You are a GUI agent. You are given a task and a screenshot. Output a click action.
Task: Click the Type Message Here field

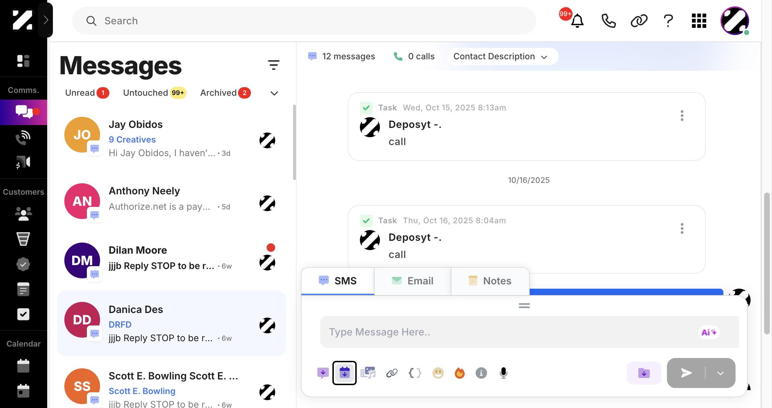coord(529,332)
